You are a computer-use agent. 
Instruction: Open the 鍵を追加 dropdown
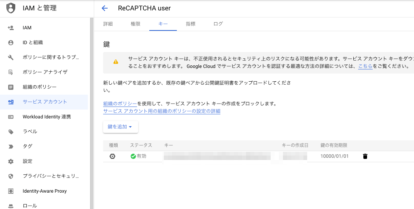[120, 127]
